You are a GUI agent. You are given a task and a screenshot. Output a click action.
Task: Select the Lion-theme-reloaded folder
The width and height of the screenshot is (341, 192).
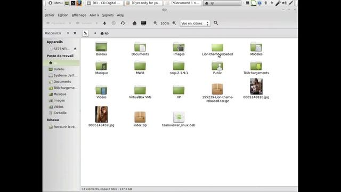217,47
